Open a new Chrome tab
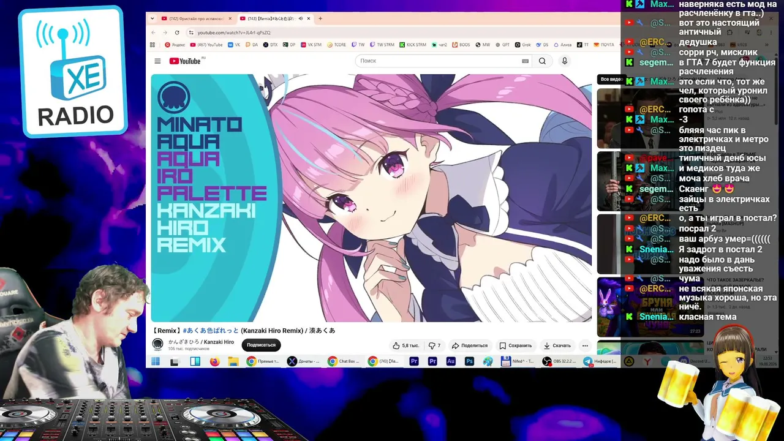The height and width of the screenshot is (441, 784). click(x=320, y=18)
